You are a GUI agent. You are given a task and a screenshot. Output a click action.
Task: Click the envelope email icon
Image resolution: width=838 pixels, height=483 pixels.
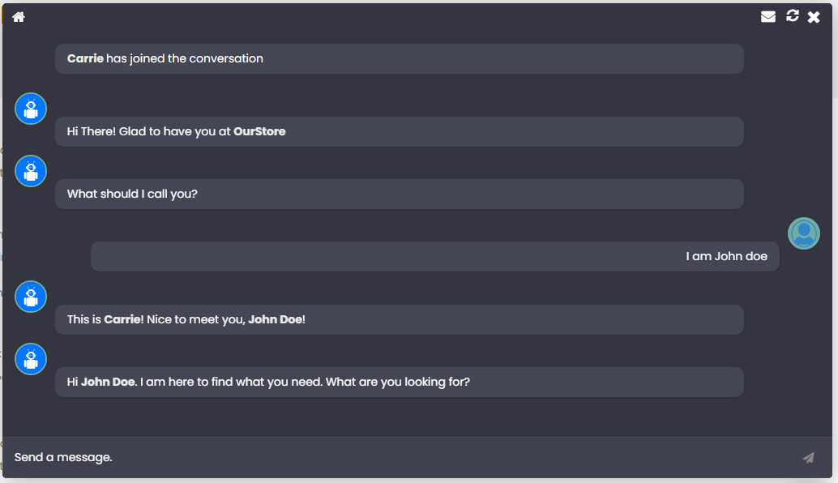[x=768, y=17]
